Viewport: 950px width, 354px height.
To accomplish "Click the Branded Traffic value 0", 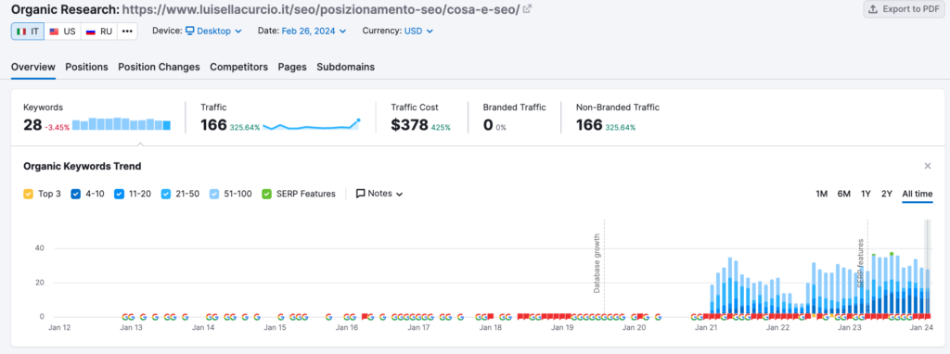I will point(488,125).
